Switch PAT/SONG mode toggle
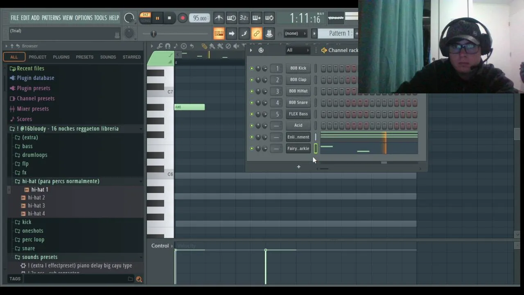 coord(145,18)
